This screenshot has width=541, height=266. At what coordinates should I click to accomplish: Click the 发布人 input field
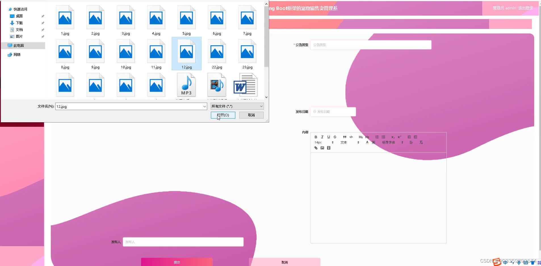pos(183,242)
